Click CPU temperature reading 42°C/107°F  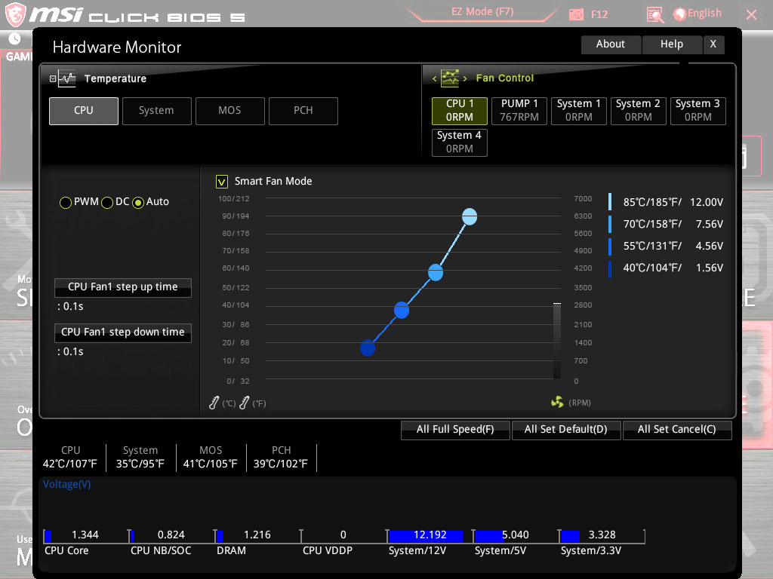click(x=70, y=464)
